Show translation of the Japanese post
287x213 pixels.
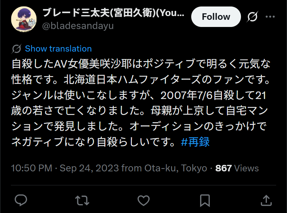pyautogui.click(x=58, y=48)
